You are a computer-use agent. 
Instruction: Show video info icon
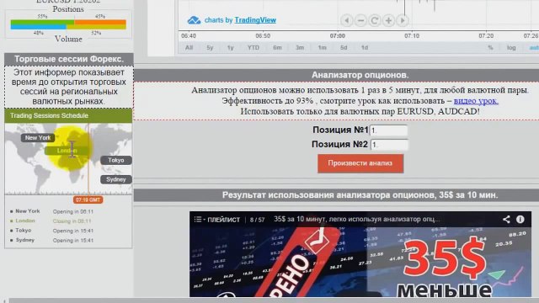point(520,219)
